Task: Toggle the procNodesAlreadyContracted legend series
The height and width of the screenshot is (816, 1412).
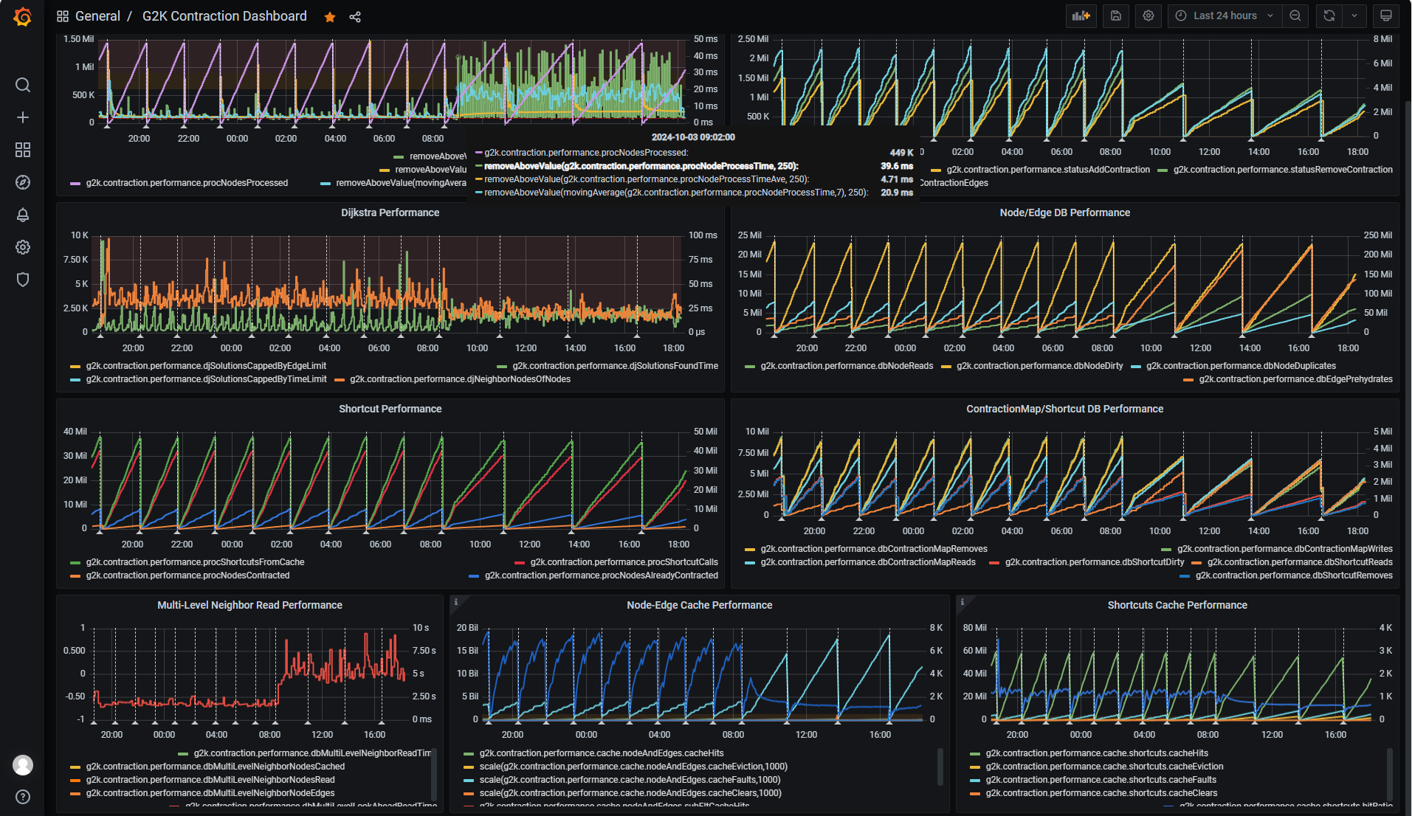Action: 601,575
